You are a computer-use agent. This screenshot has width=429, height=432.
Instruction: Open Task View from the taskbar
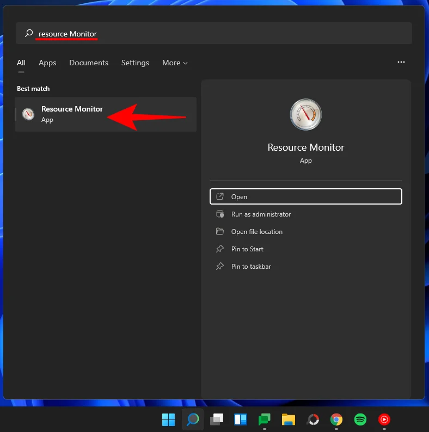pyautogui.click(x=217, y=419)
